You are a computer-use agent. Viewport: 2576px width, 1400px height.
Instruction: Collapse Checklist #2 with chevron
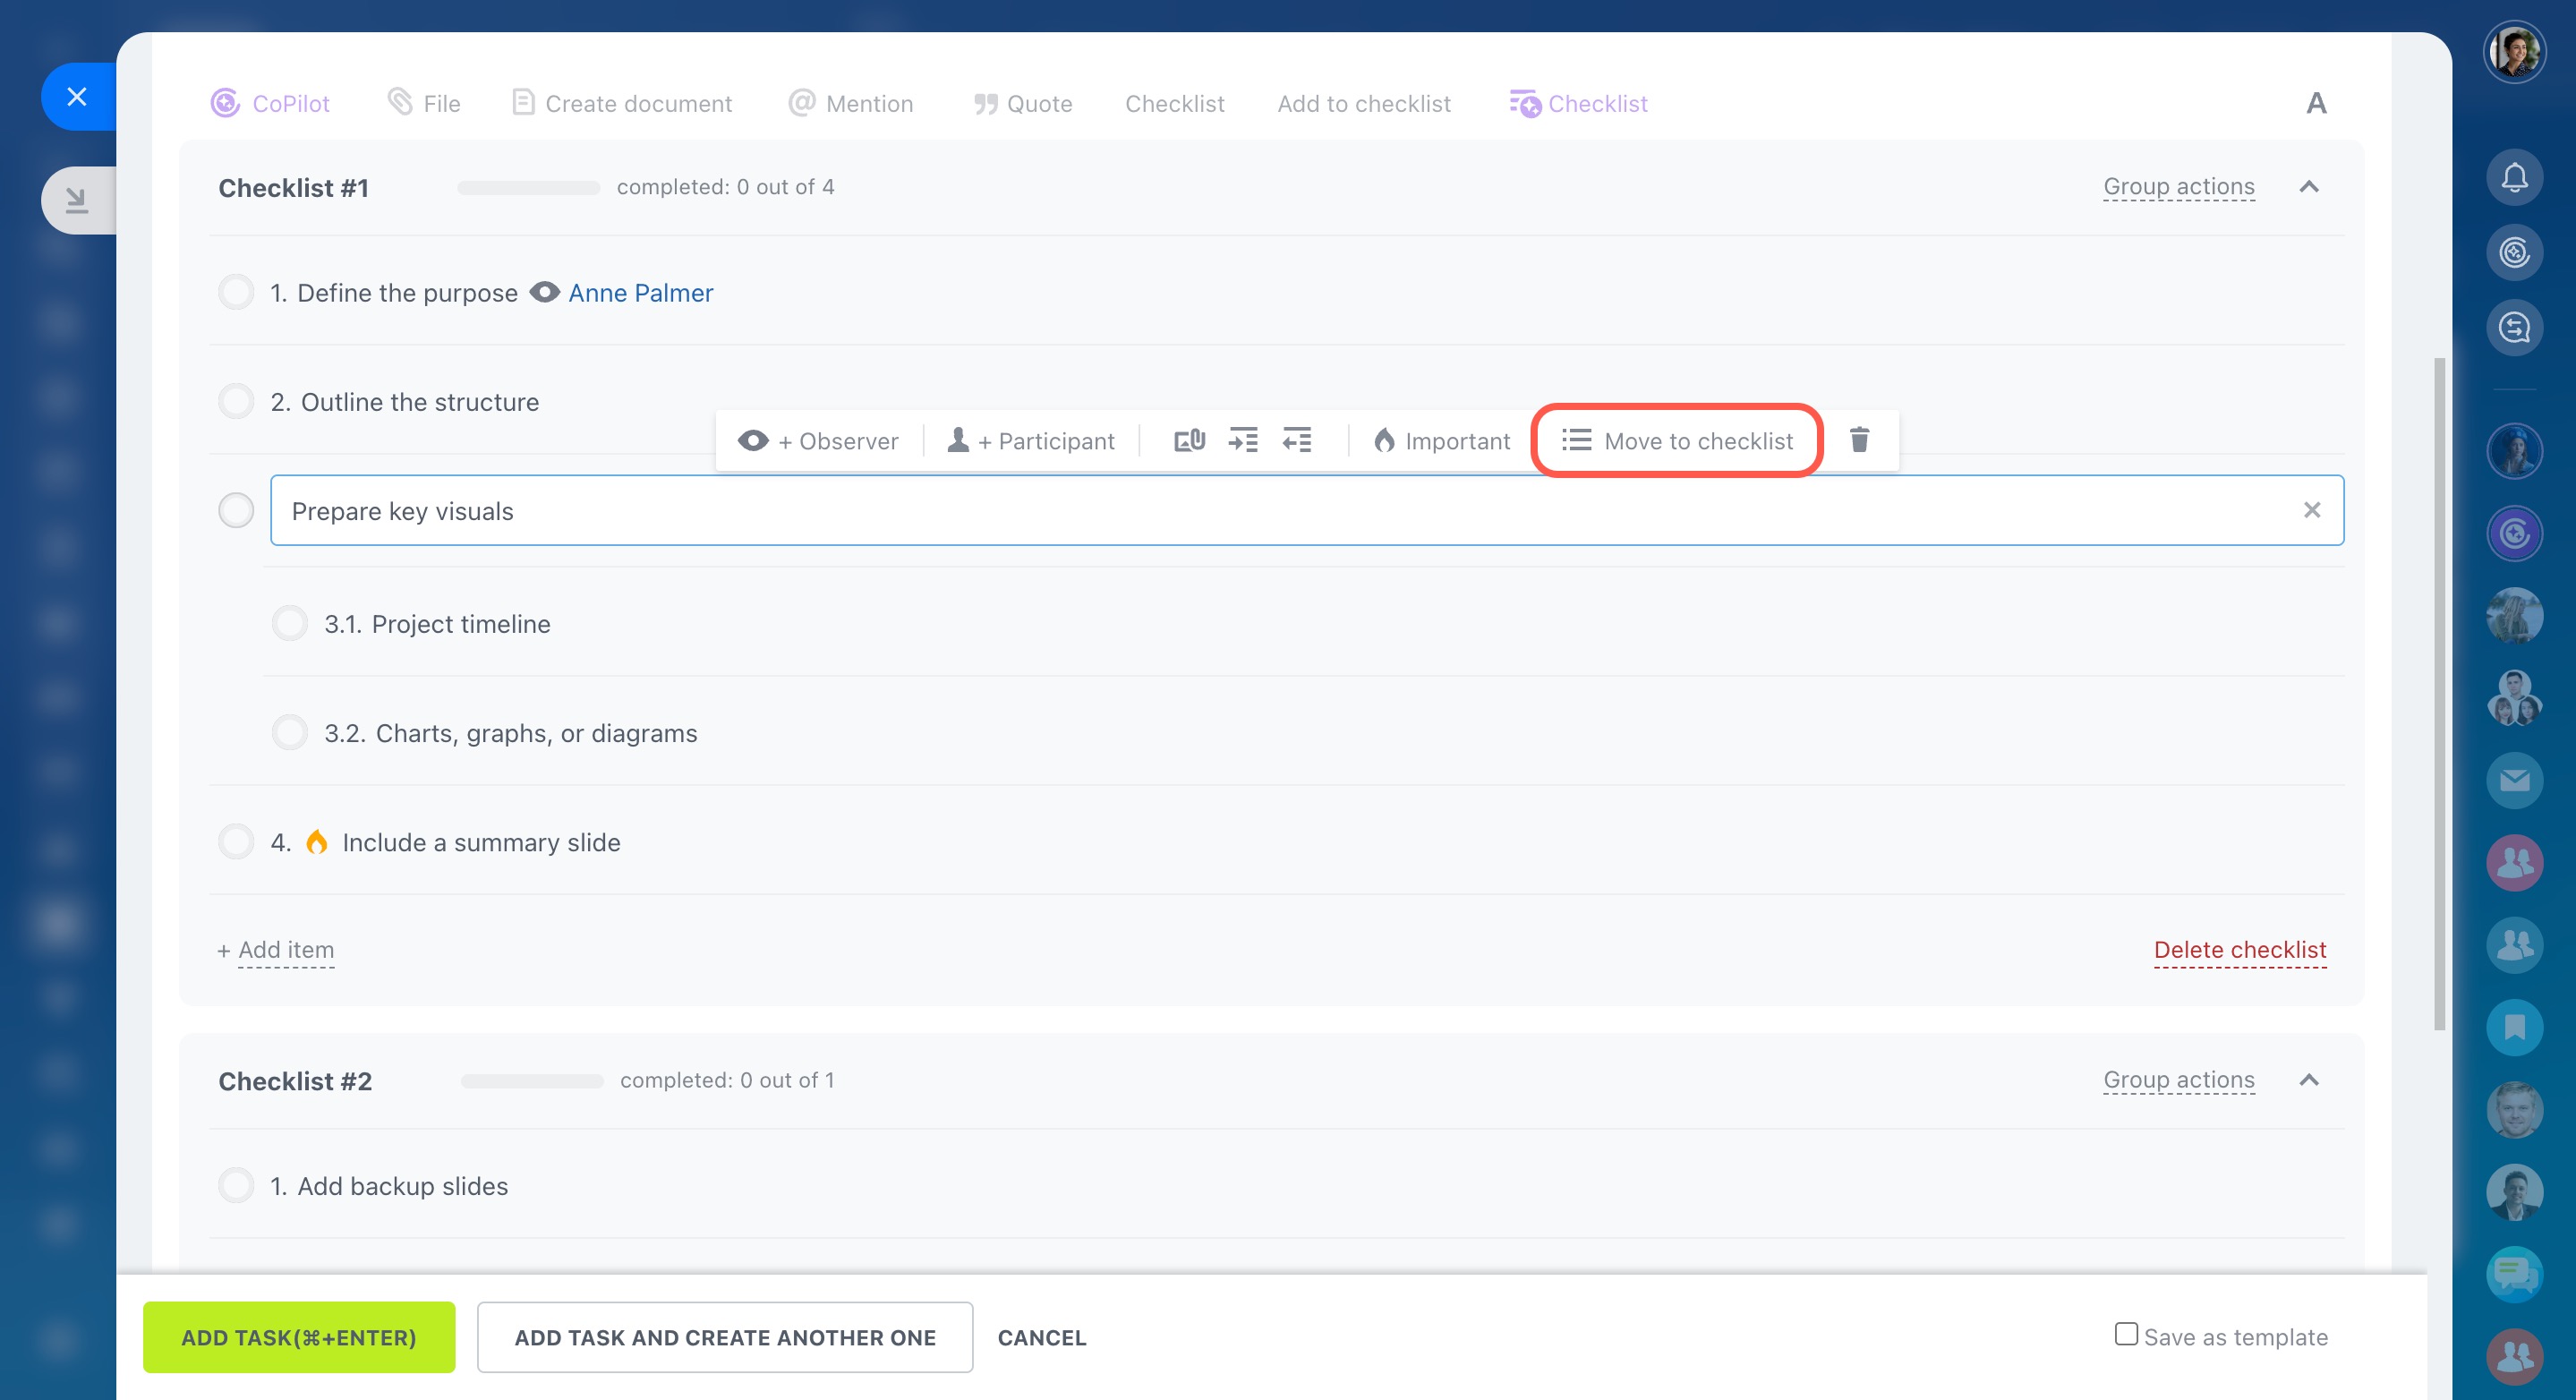tap(2309, 1080)
